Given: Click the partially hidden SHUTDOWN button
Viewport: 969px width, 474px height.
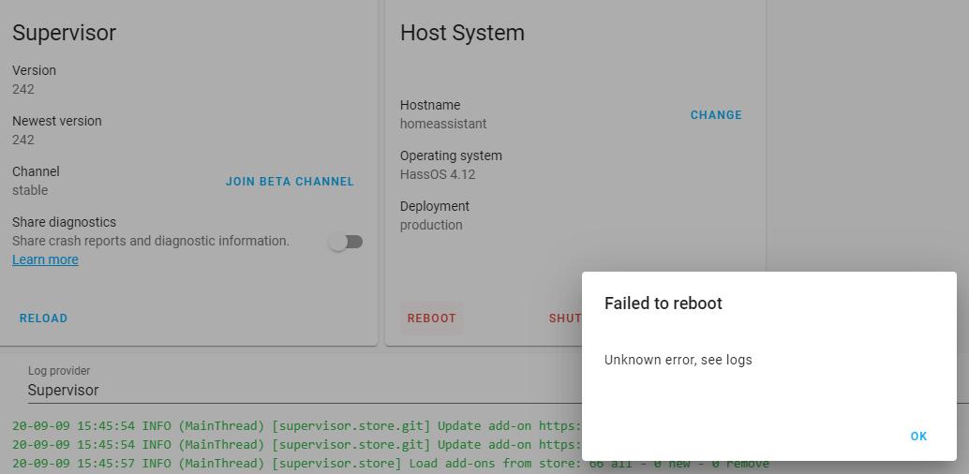Looking at the screenshot, I should (565, 318).
